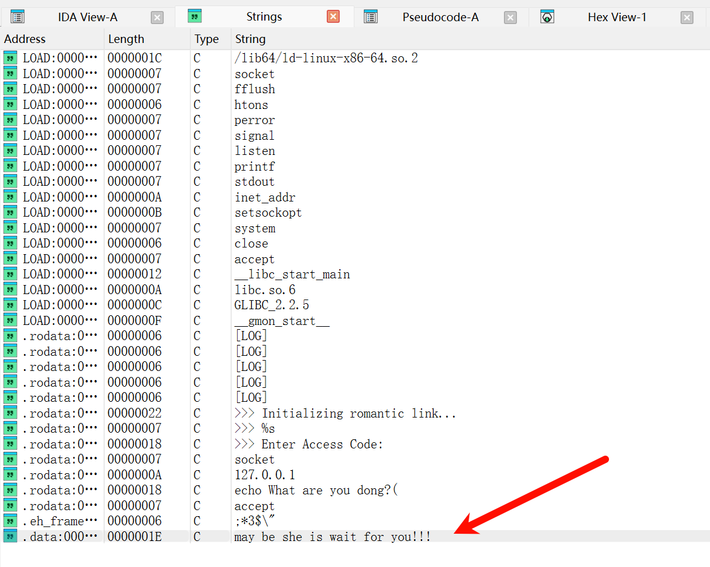
Task: Click the String column header
Action: pos(250,39)
